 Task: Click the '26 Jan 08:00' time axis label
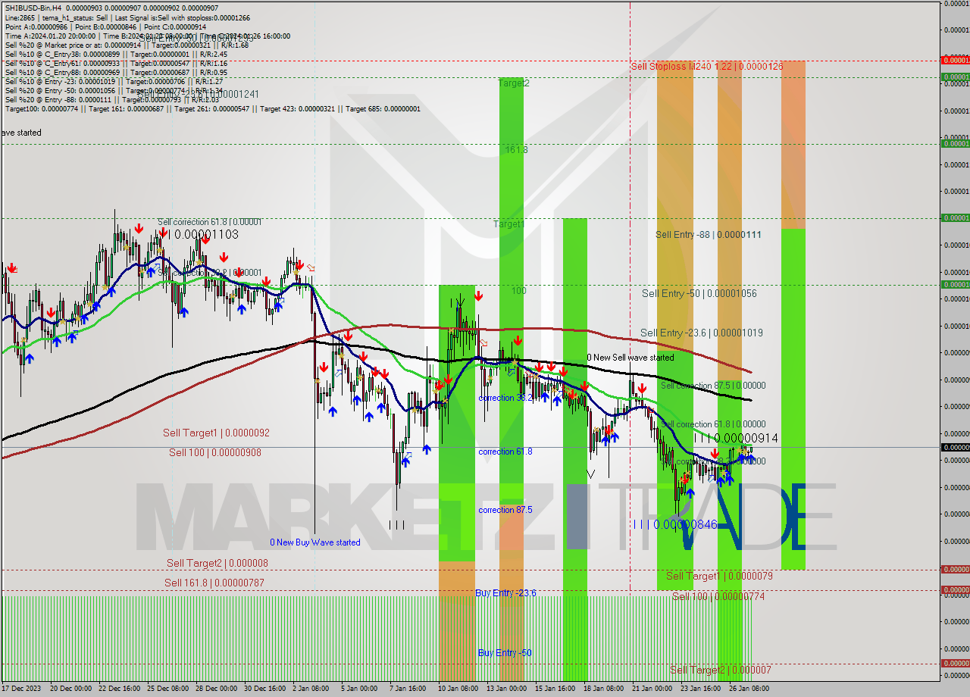(x=749, y=689)
